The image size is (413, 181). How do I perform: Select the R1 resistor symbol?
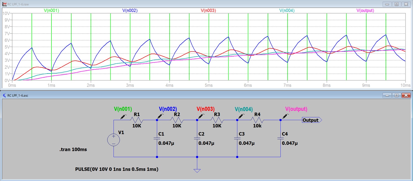[x=137, y=120]
